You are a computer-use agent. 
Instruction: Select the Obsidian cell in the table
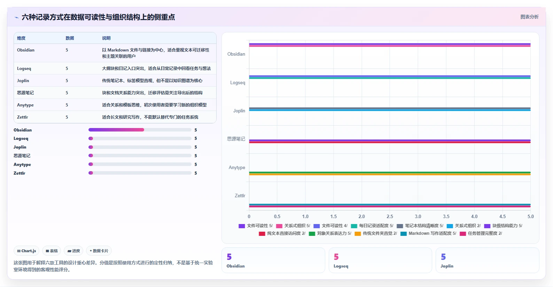pos(26,50)
